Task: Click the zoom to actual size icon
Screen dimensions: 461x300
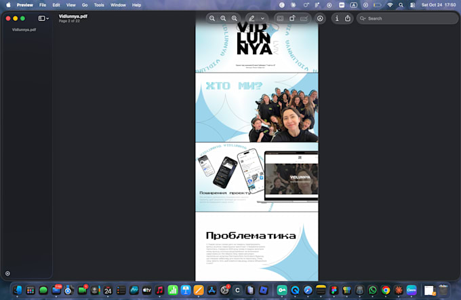Action: click(x=223, y=18)
